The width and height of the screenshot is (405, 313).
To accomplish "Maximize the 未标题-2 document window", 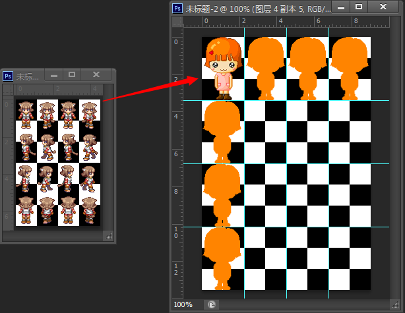I will coord(359,7).
